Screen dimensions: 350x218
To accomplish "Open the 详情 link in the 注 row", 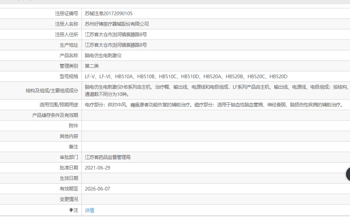I will (89, 210).
